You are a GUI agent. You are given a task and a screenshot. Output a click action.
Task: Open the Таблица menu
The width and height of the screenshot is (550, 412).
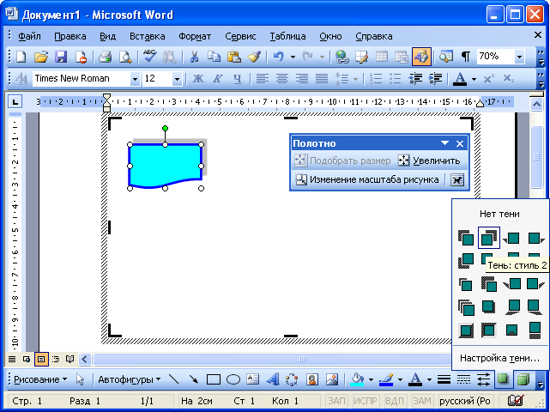pos(287,36)
